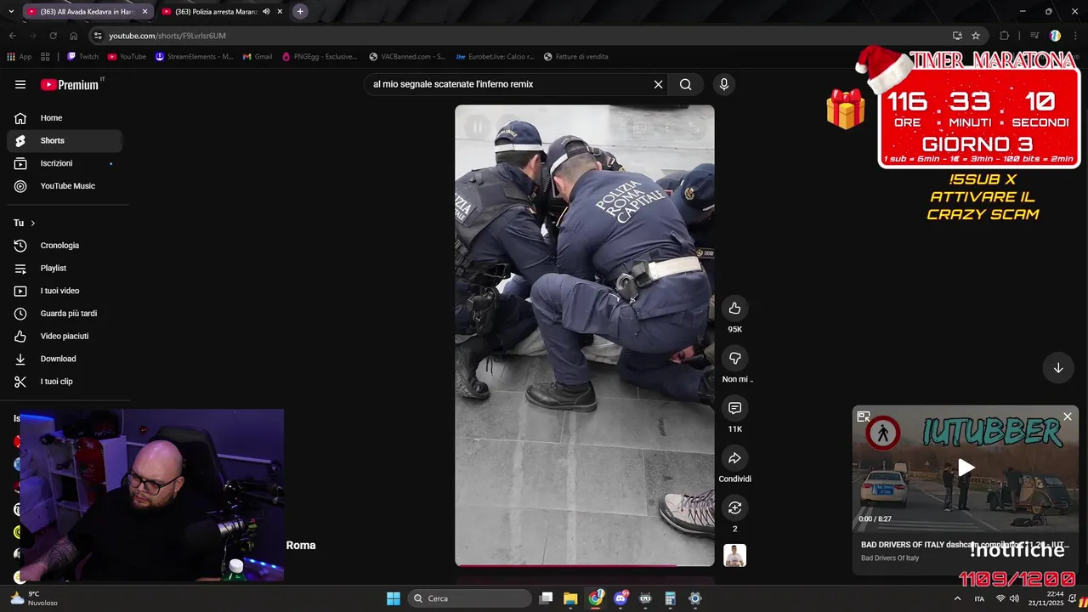Open the remix button on Short
This screenshot has width=1088, height=612.
tap(735, 507)
